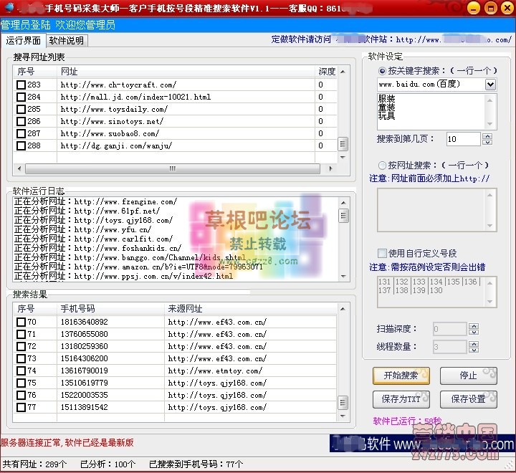Viewport: 516px width, 473px height.
Task: Tick the checkbox for URL row 283
Action: coord(21,85)
